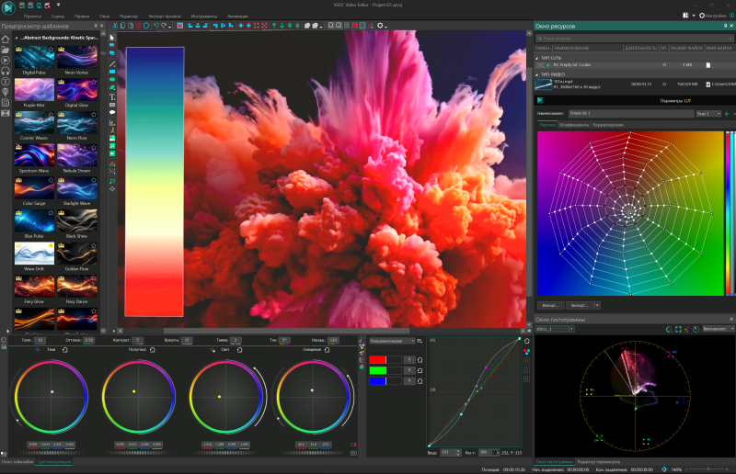Click the Импорт button
The height and width of the screenshot is (474, 736).
550,305
